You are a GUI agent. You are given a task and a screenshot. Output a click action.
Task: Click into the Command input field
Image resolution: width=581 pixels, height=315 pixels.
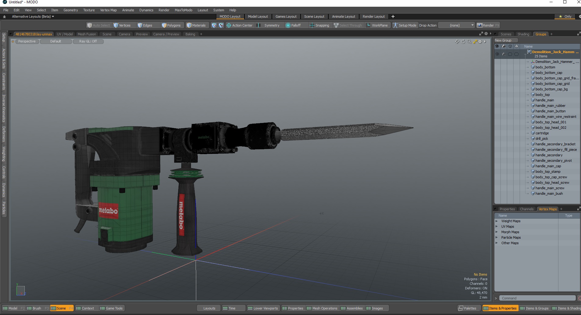[x=538, y=298]
